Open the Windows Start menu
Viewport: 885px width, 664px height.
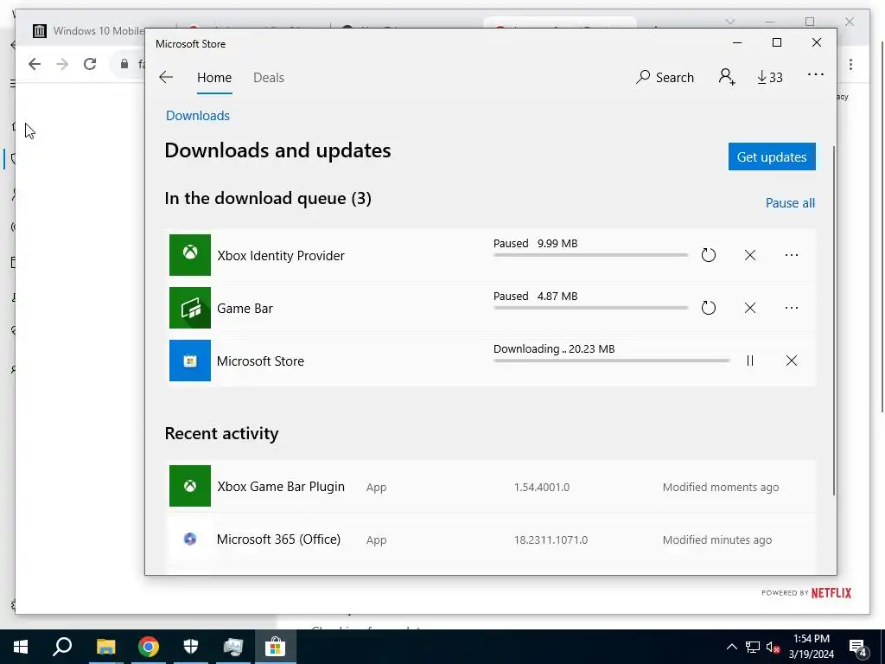click(x=21, y=647)
